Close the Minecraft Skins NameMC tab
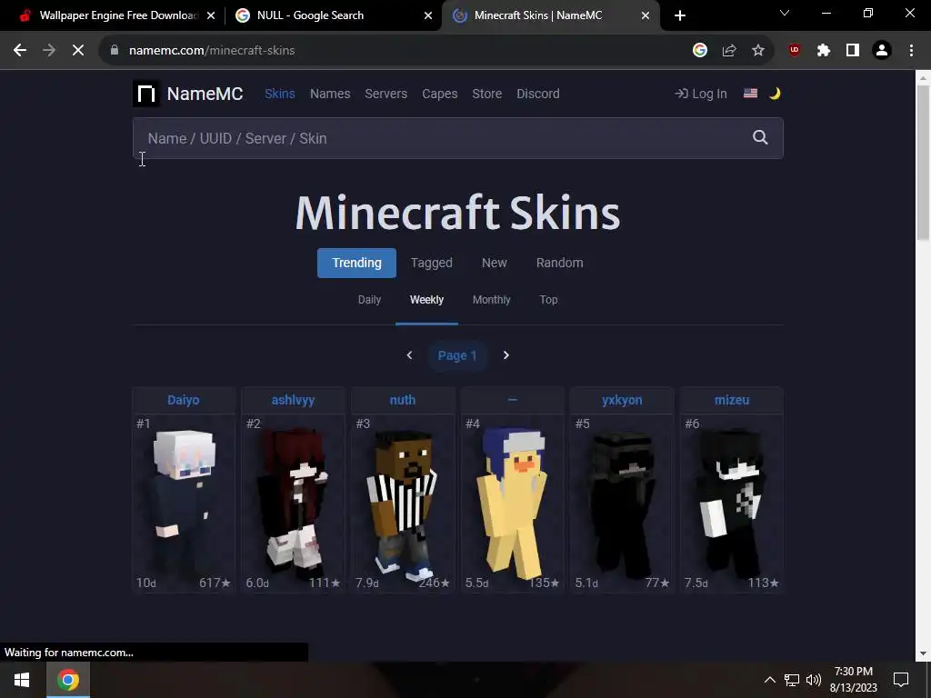The height and width of the screenshot is (698, 931). [x=646, y=15]
